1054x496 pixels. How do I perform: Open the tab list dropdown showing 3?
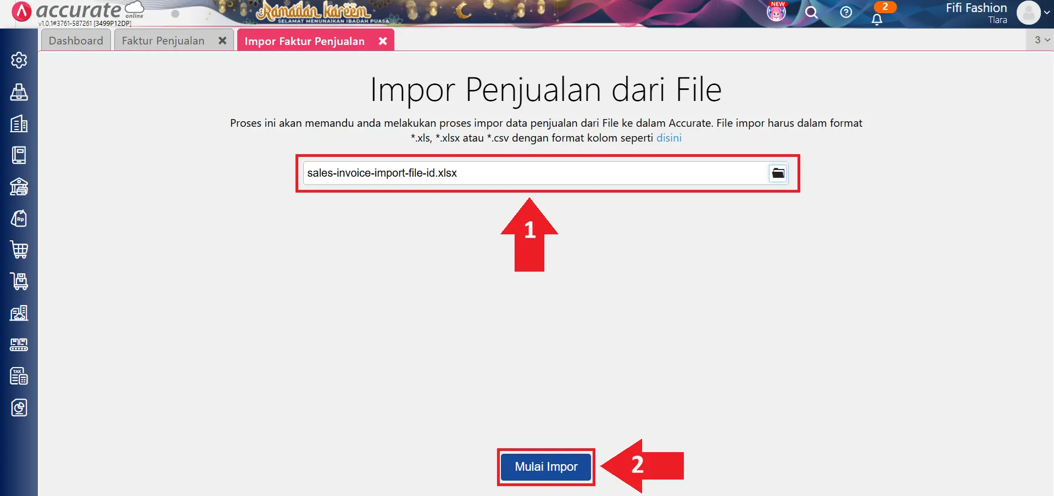(x=1040, y=40)
